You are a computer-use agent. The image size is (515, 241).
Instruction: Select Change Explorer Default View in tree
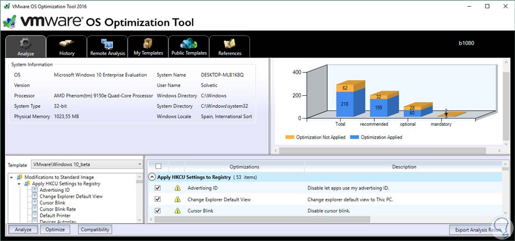click(71, 196)
